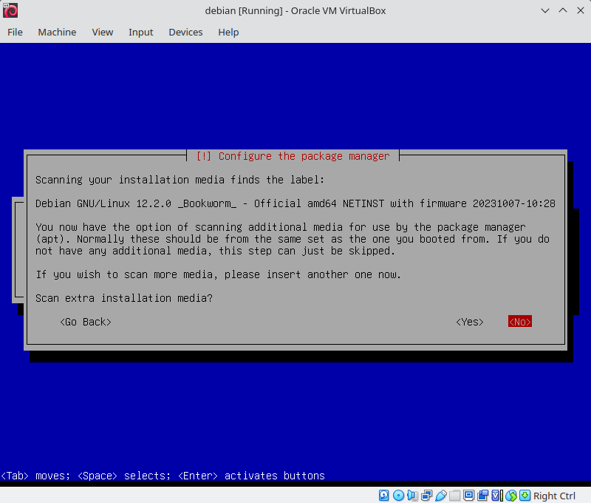Open the Help menu
591x503 pixels.
tap(228, 32)
